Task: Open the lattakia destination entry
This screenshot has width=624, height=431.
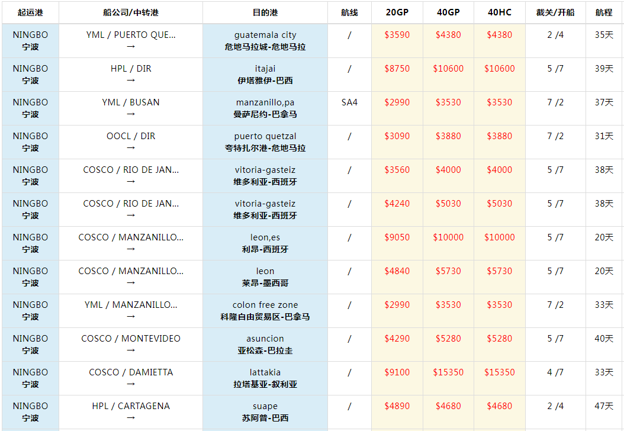Action: coord(265,373)
